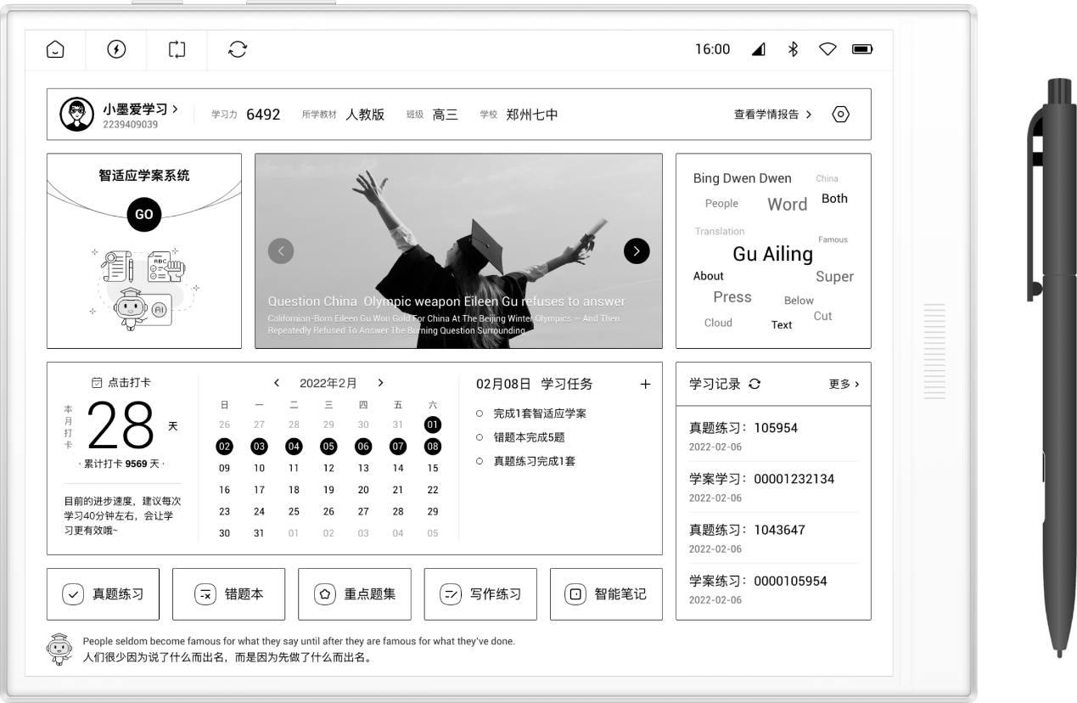
Task: Open the lightning quick-function icon
Action: [x=115, y=49]
